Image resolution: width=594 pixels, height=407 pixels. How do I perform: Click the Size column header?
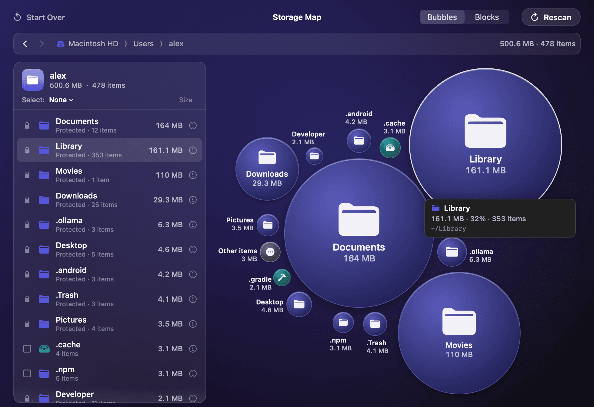pos(185,100)
